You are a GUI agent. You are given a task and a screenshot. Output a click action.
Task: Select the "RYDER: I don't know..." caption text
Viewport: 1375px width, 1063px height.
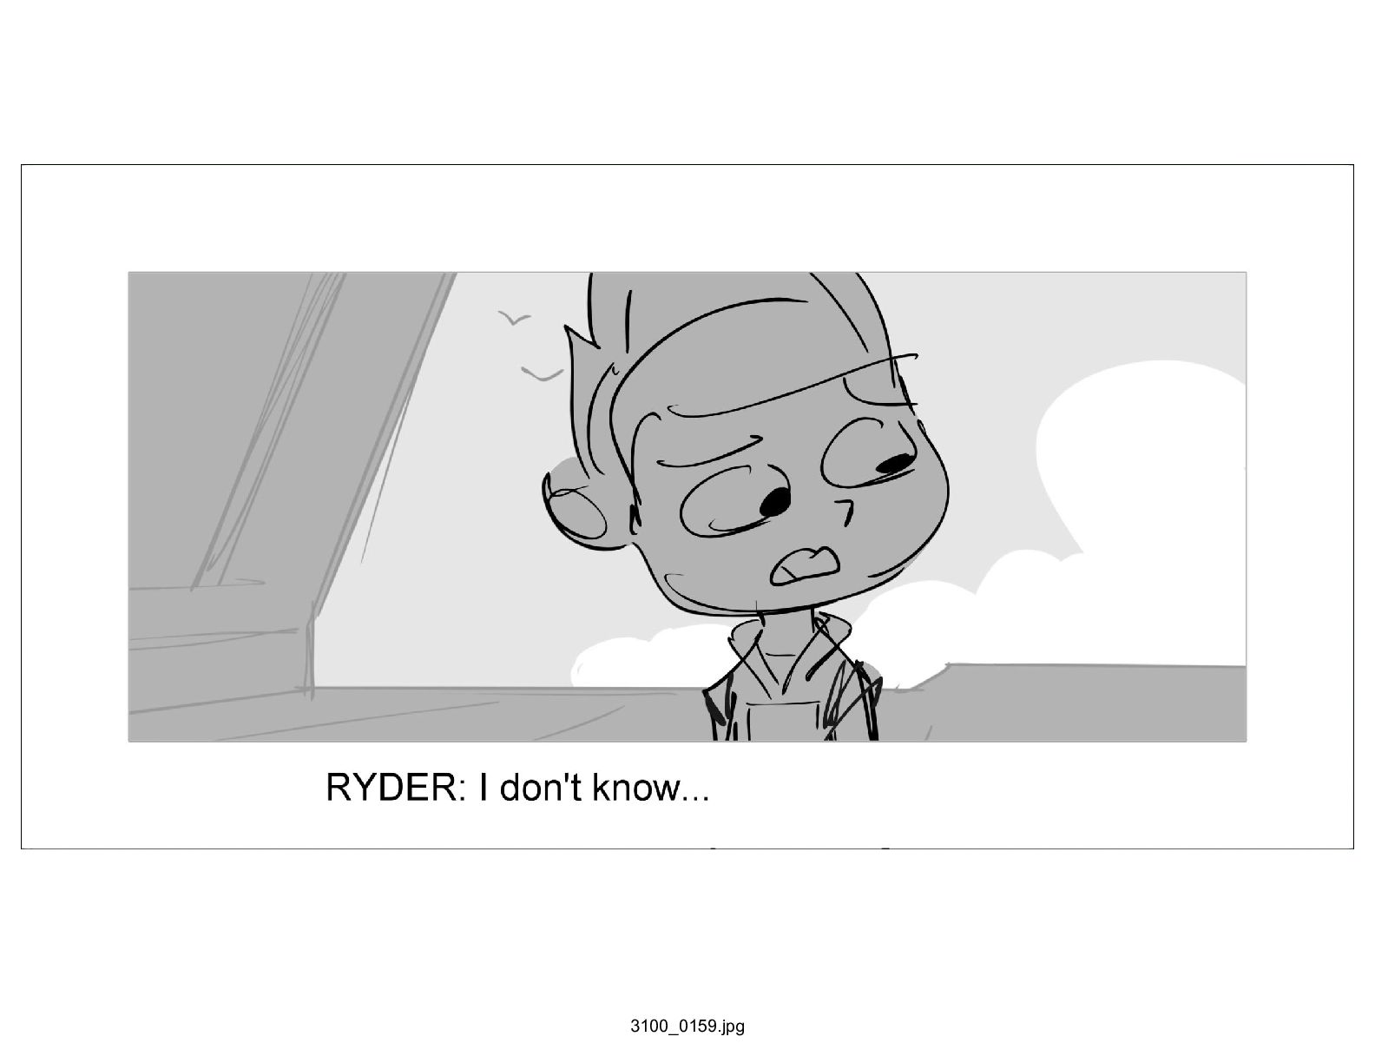click(518, 788)
